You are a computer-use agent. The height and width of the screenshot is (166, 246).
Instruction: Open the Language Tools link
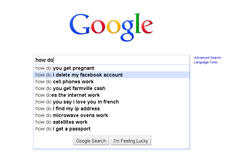pos(206,62)
